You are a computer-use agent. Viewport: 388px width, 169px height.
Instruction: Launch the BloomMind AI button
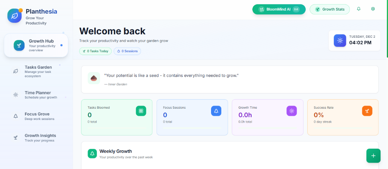[278, 9]
